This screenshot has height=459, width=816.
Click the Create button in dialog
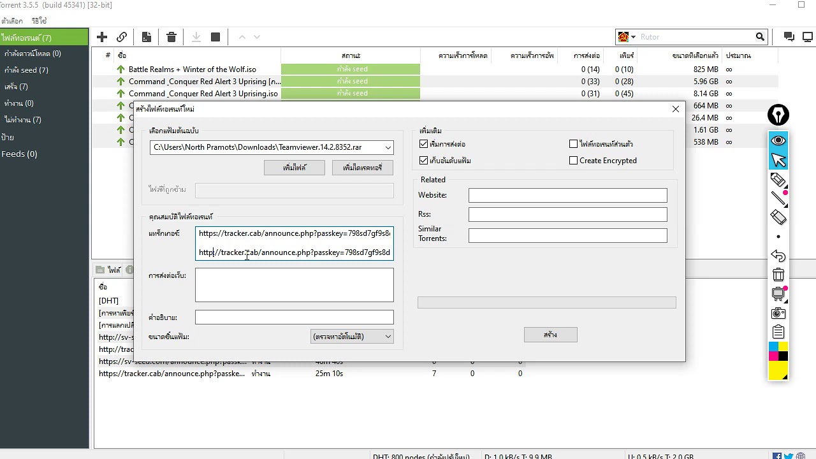pyautogui.click(x=551, y=335)
